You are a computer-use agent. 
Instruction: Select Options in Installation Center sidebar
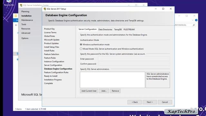[x=25, y=38]
